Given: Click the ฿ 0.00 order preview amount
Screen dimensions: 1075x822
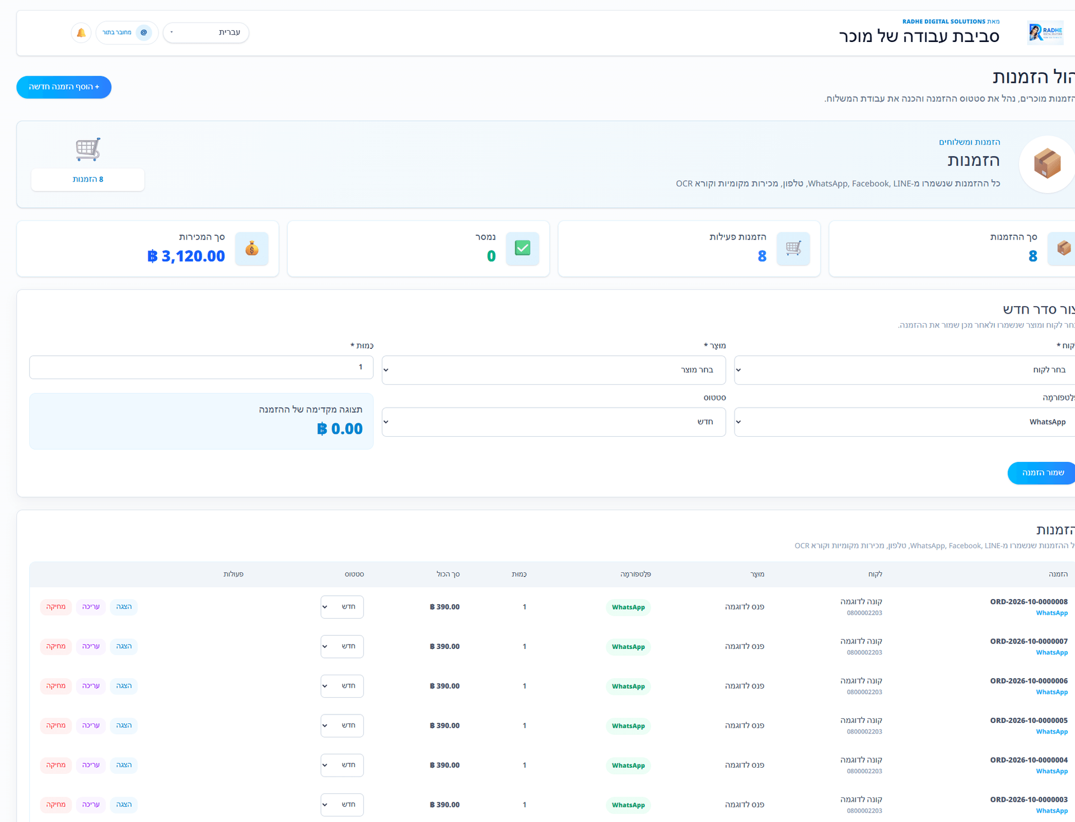Looking at the screenshot, I should tap(339, 429).
